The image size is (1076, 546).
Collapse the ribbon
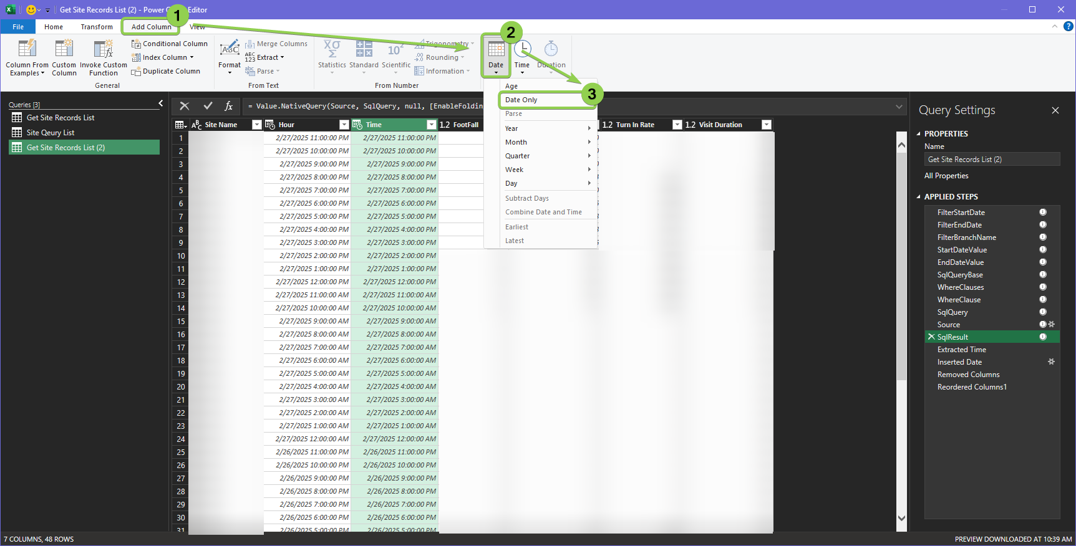1055,26
